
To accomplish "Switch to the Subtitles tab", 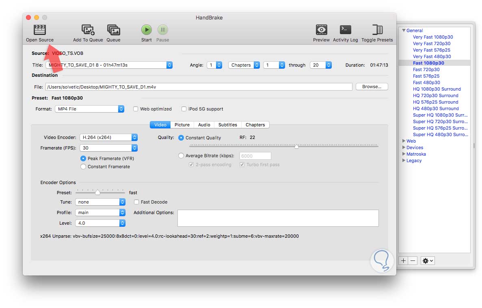I will [x=228, y=125].
